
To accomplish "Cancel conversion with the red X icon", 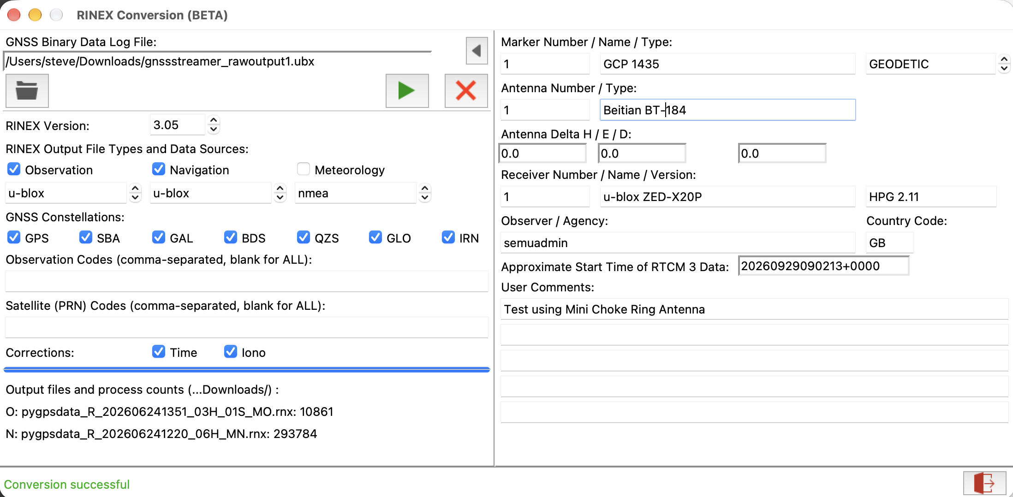I will [466, 91].
